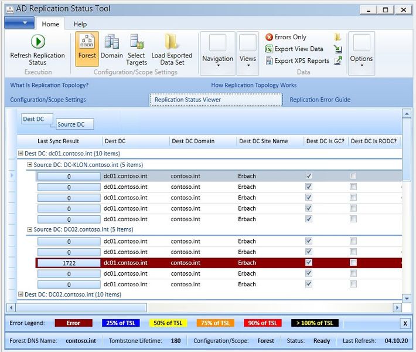Image resolution: width=416 pixels, height=352 pixels.
Task: Toggle Dest DC Is GC checkbox in error row
Action: point(309,263)
